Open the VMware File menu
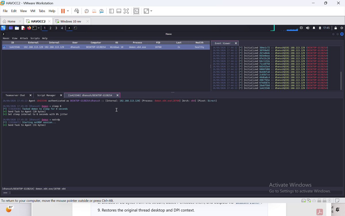Viewport: 345px width, 216px height. 5,11
